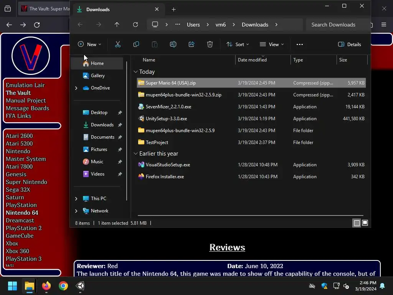Open the New dropdown menu

(89, 45)
